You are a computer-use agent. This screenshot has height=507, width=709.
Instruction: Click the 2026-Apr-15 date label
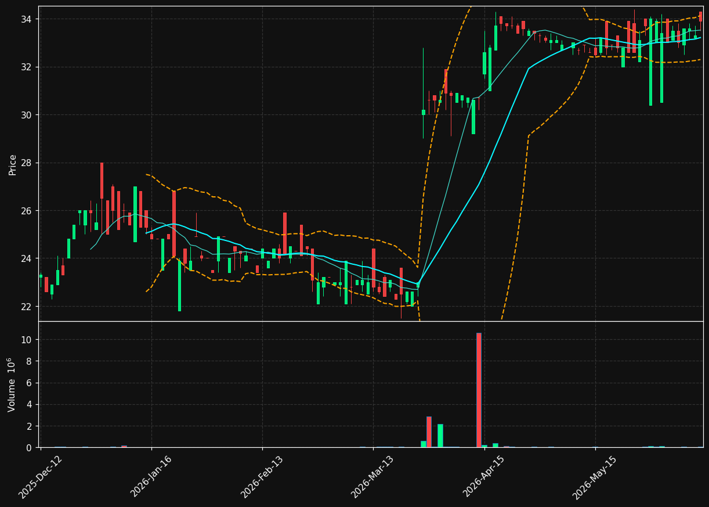483,477
